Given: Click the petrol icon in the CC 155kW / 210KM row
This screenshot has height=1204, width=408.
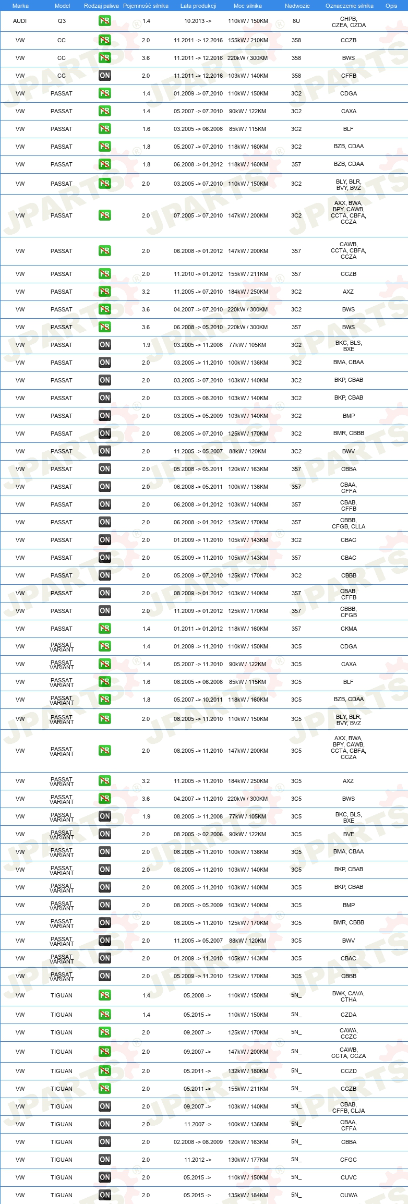Looking at the screenshot, I should pyautogui.click(x=105, y=40).
